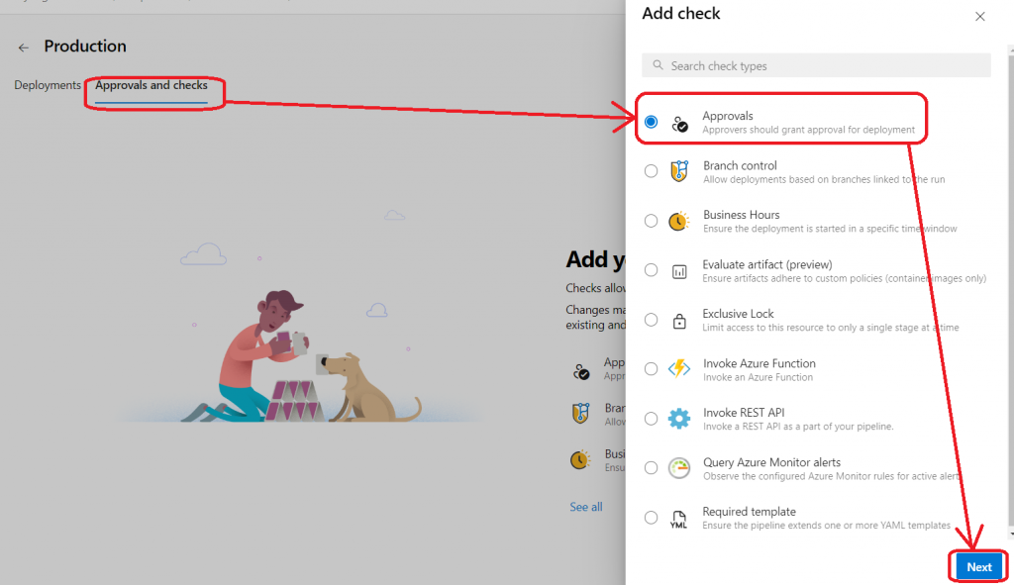Click Business Hours clock icon on background page

tap(580, 459)
